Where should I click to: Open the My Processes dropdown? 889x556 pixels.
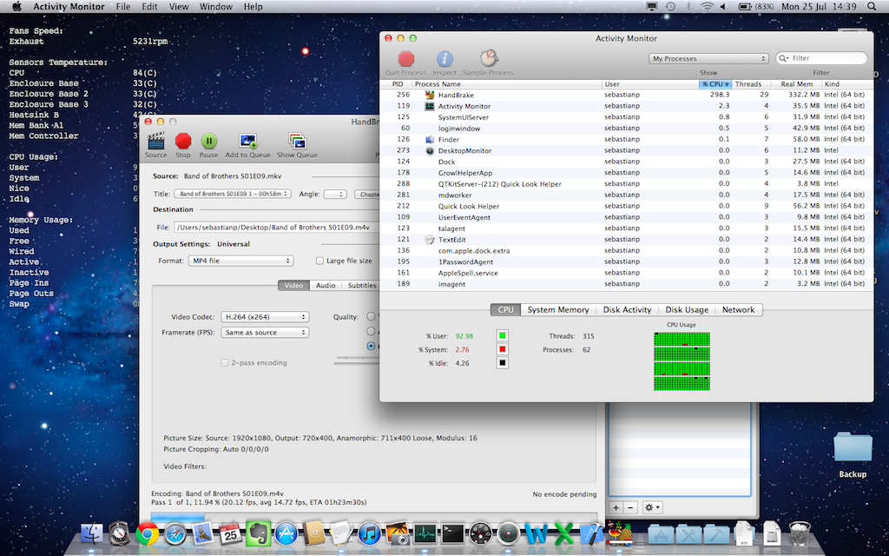click(x=708, y=58)
